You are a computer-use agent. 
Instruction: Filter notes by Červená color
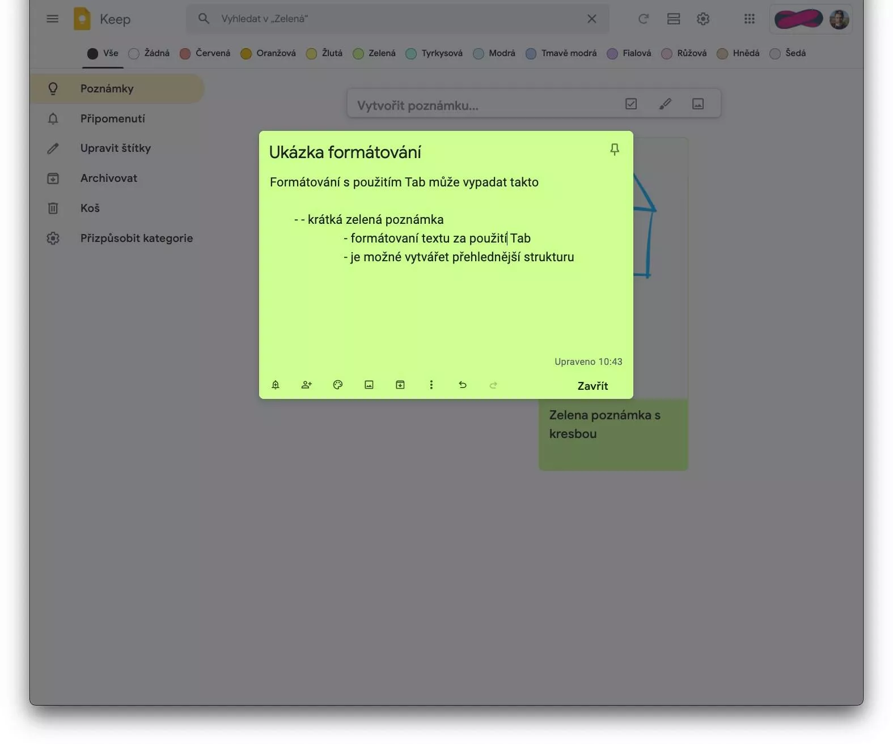[205, 53]
